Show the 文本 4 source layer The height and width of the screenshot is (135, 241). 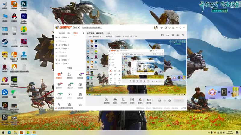(56, 41)
